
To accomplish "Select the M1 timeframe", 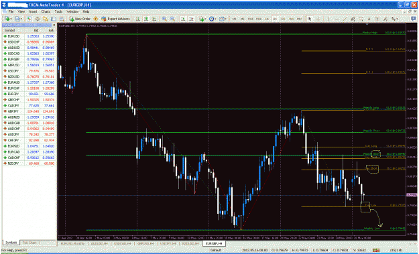I will point(234,19).
